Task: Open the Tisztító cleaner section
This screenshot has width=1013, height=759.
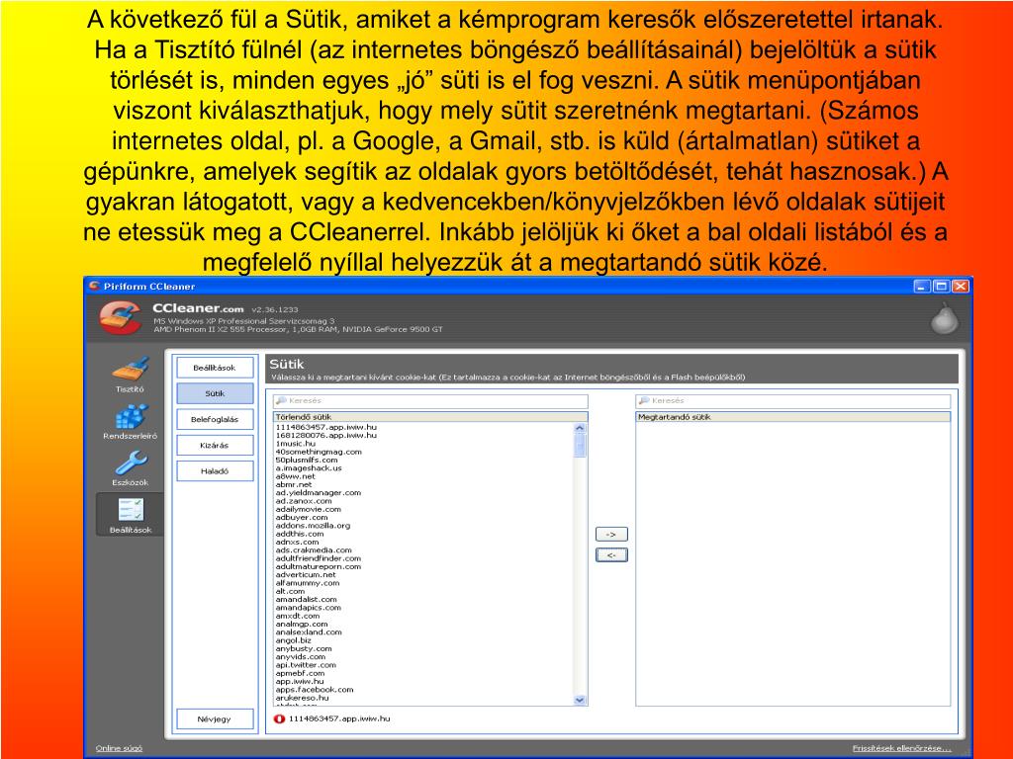Action: tap(130, 375)
